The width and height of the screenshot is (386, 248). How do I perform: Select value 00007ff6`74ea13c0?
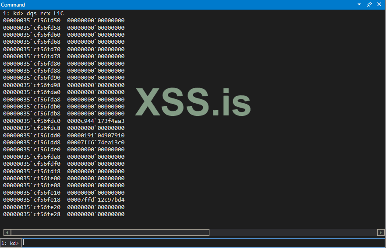point(96,142)
